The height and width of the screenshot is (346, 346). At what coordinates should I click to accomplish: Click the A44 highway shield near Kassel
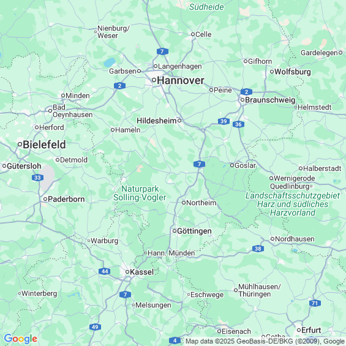pos(105,271)
